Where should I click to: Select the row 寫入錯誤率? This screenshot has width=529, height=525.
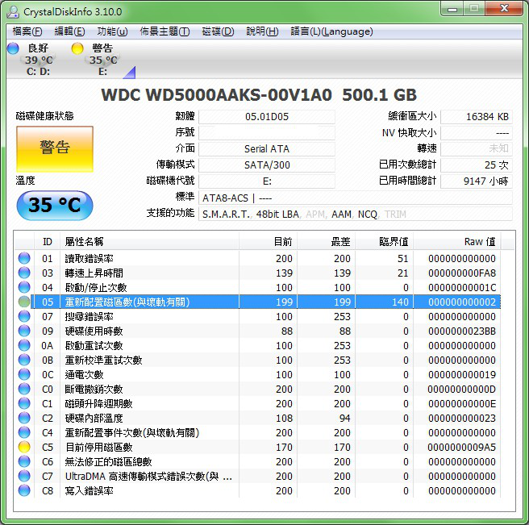tap(258, 490)
